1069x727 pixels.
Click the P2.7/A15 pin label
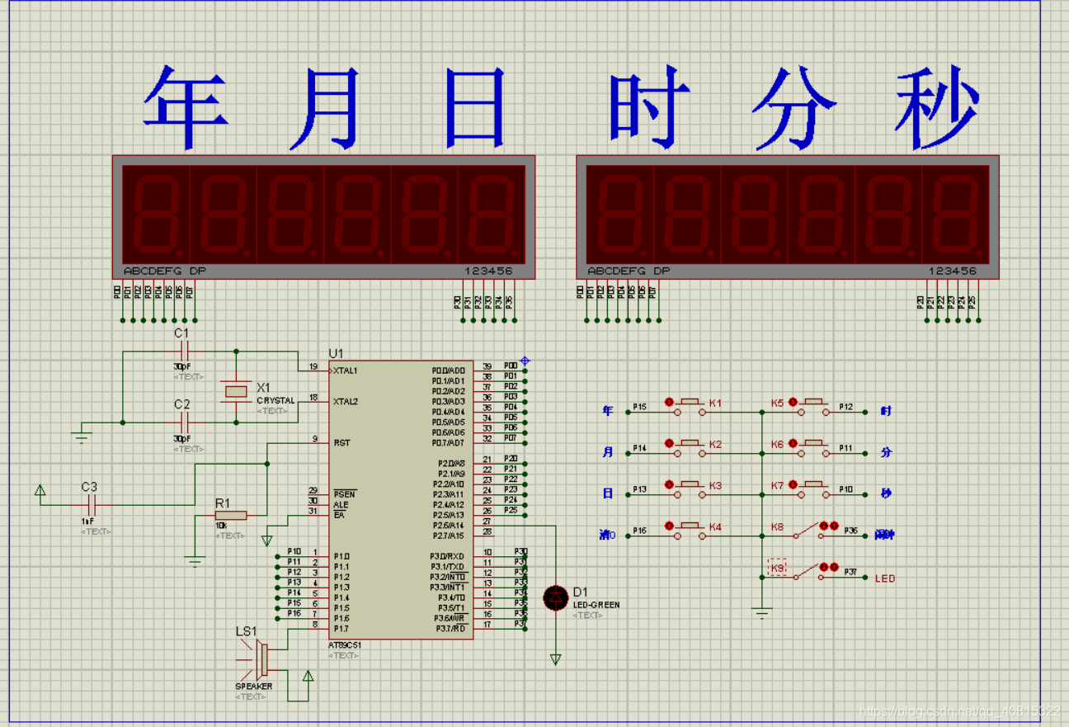[x=448, y=536]
